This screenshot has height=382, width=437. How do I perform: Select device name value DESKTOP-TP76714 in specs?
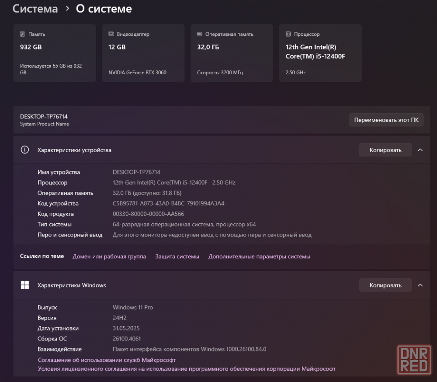click(136, 172)
